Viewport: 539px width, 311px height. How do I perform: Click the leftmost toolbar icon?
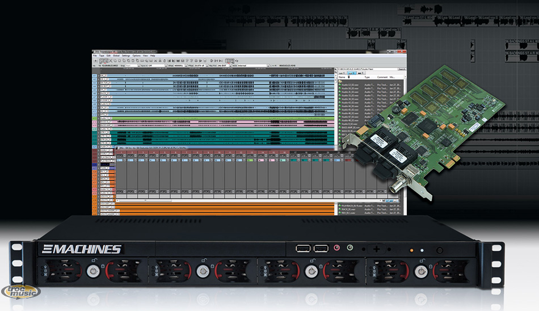(x=95, y=61)
